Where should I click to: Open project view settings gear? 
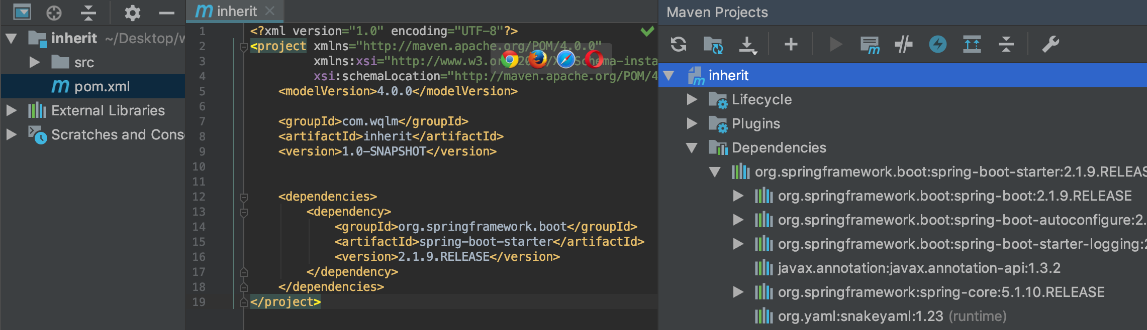(x=132, y=13)
